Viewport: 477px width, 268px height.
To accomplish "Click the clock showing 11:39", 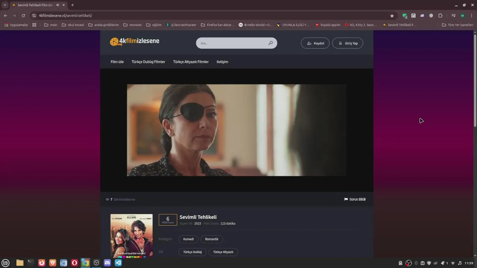I will click(469, 263).
